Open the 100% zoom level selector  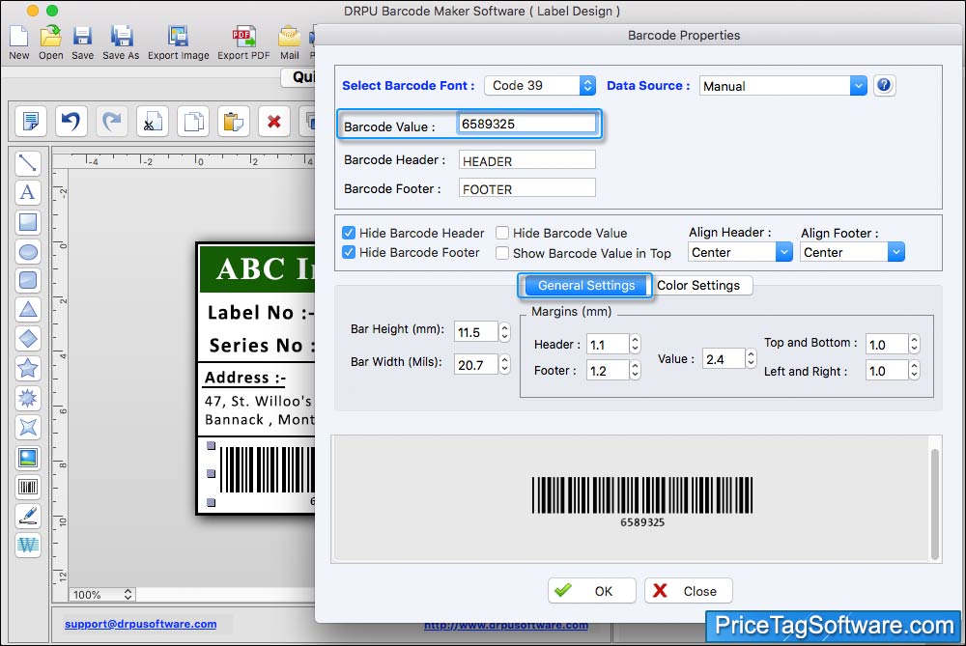point(101,594)
